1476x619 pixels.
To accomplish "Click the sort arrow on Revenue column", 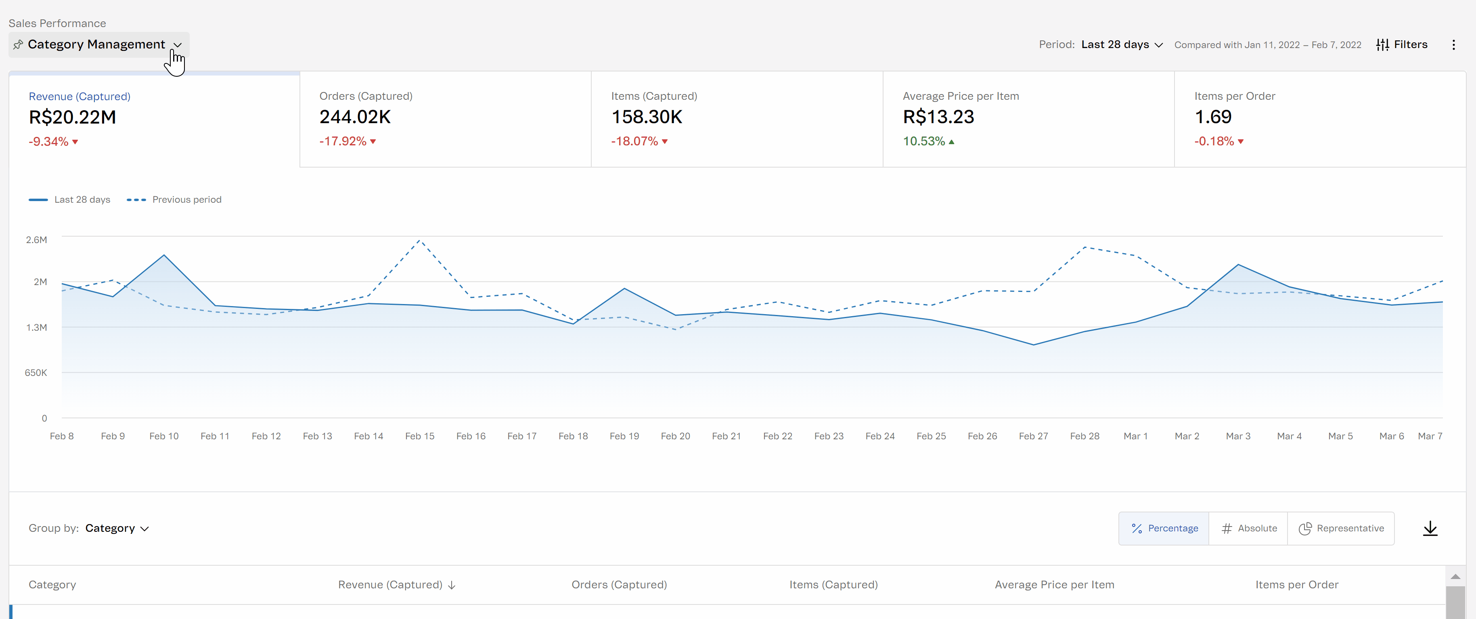I will pyautogui.click(x=452, y=585).
